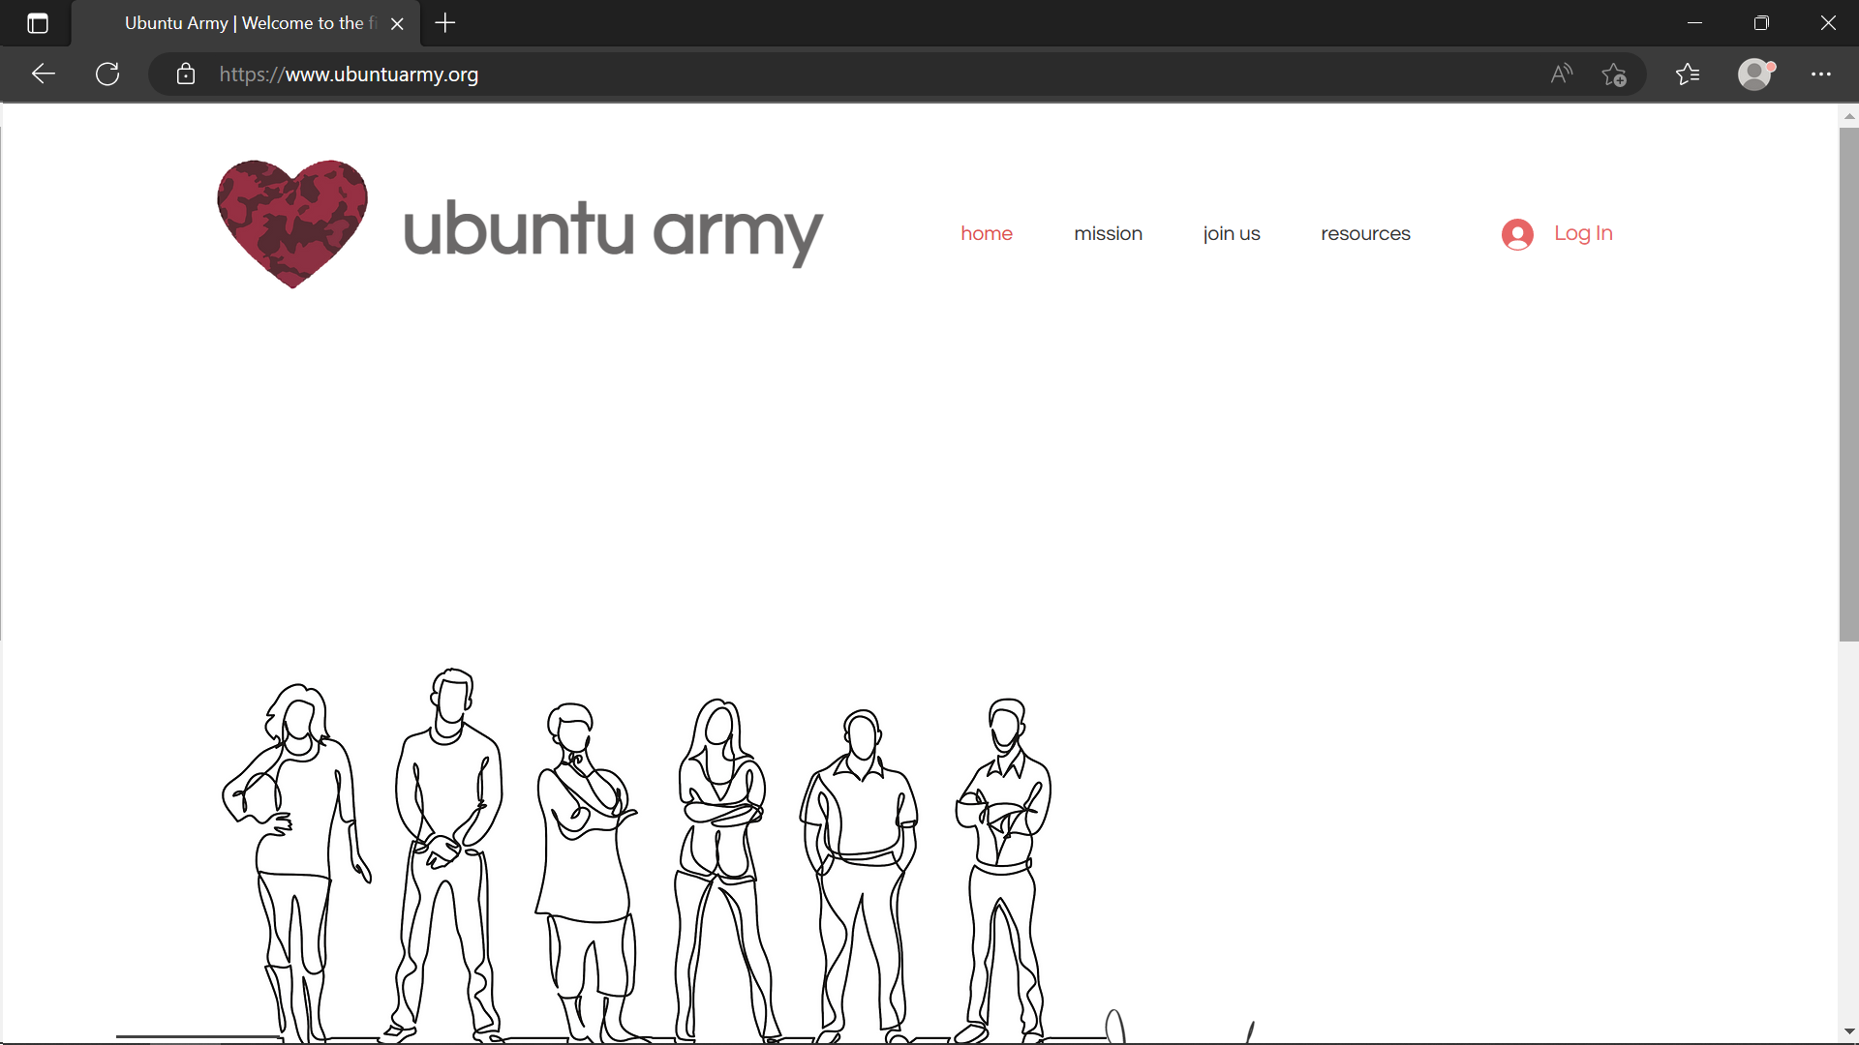1859x1045 pixels.
Task: Select the Ubuntu Army browser tab
Action: 242,23
